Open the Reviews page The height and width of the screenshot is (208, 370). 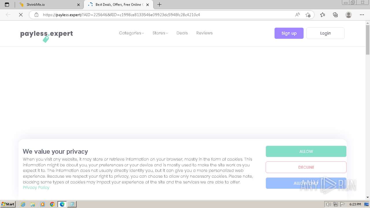[204, 33]
